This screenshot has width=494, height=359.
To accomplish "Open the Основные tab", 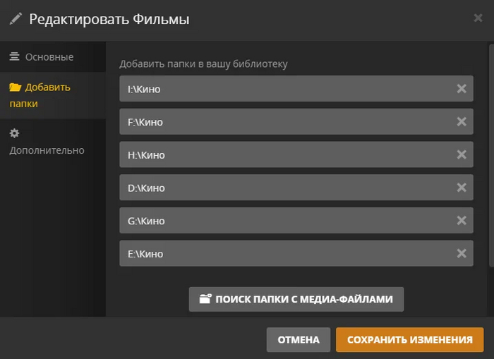I will [x=49, y=57].
